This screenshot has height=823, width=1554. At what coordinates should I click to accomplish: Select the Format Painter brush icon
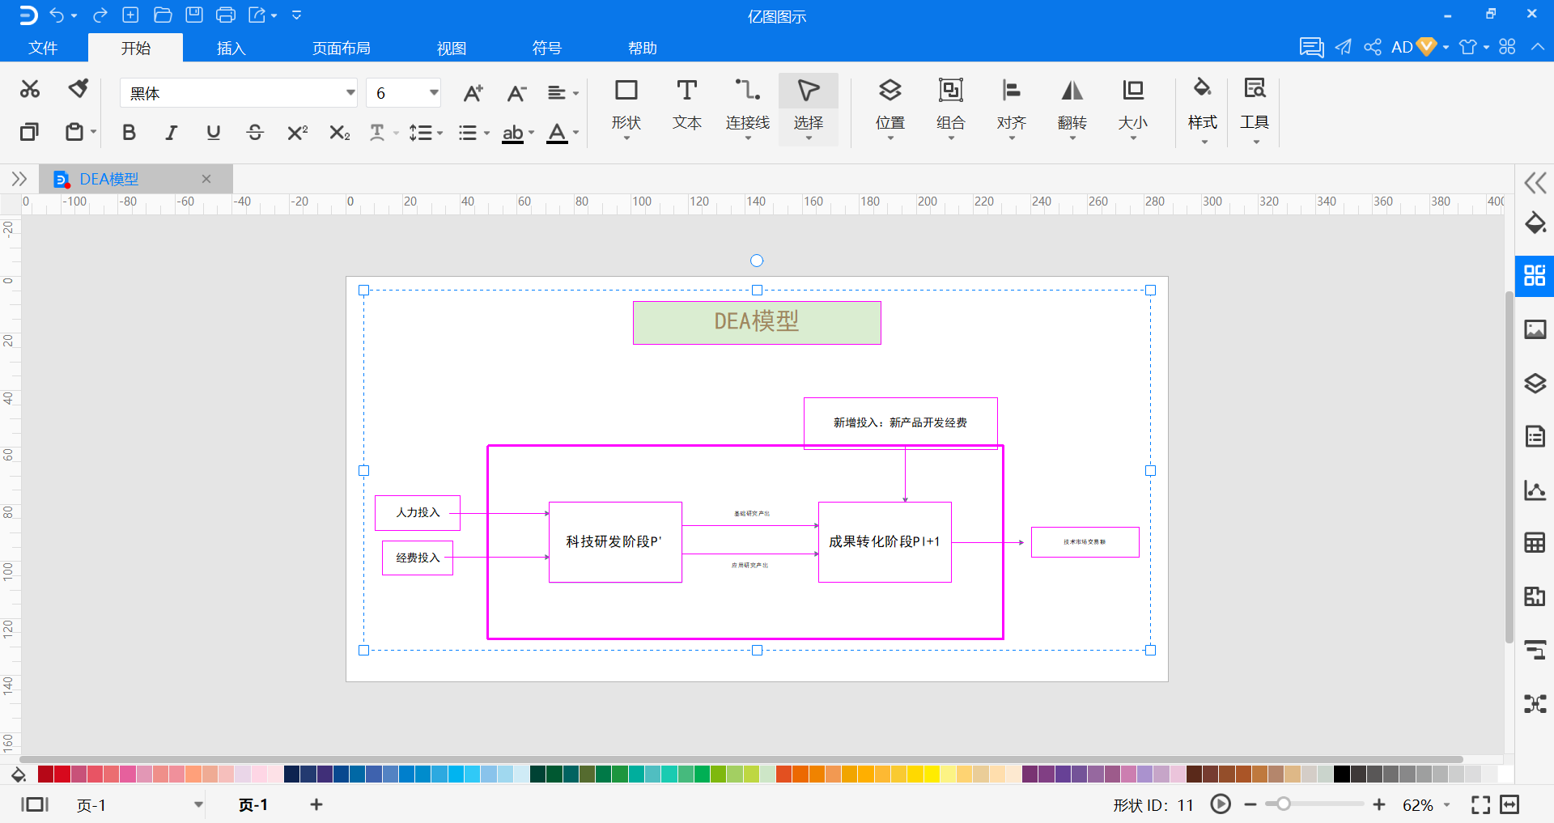point(79,88)
